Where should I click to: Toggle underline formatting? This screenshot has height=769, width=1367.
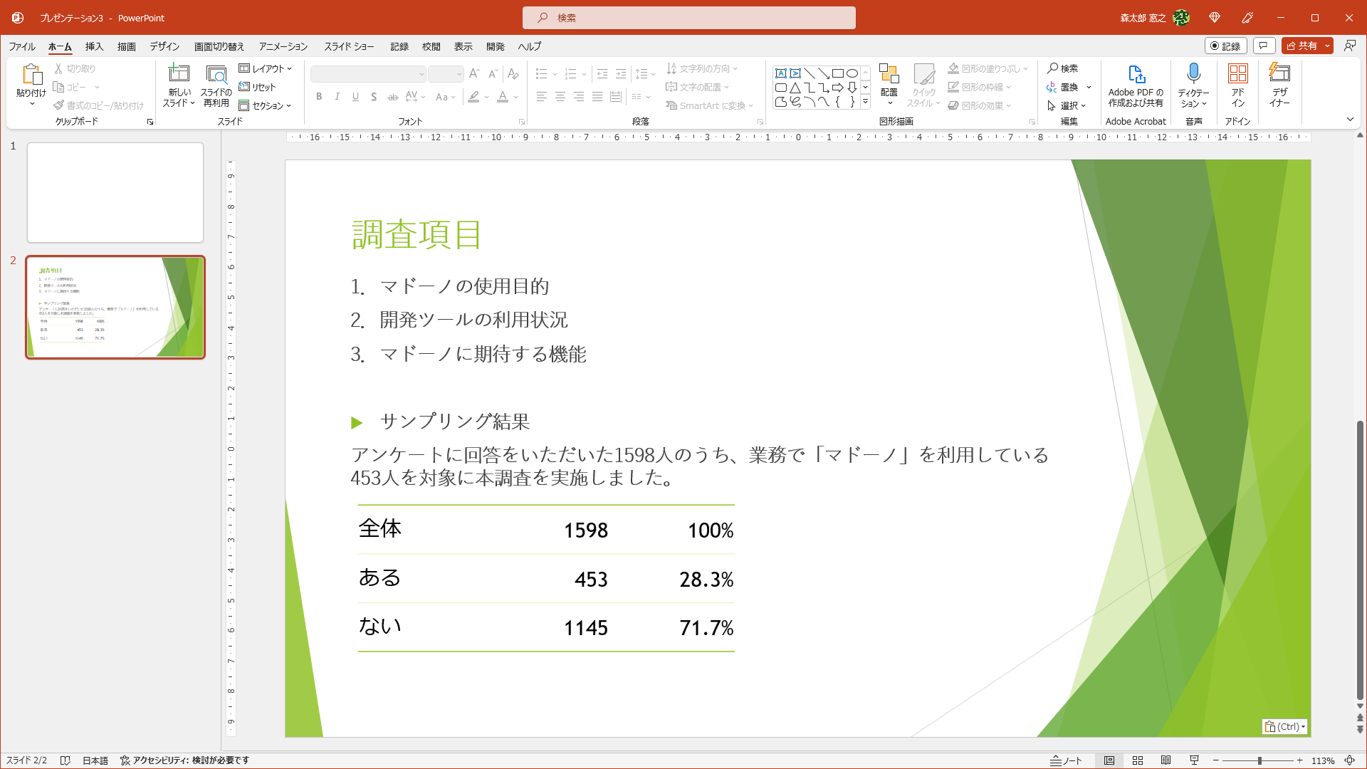355,97
